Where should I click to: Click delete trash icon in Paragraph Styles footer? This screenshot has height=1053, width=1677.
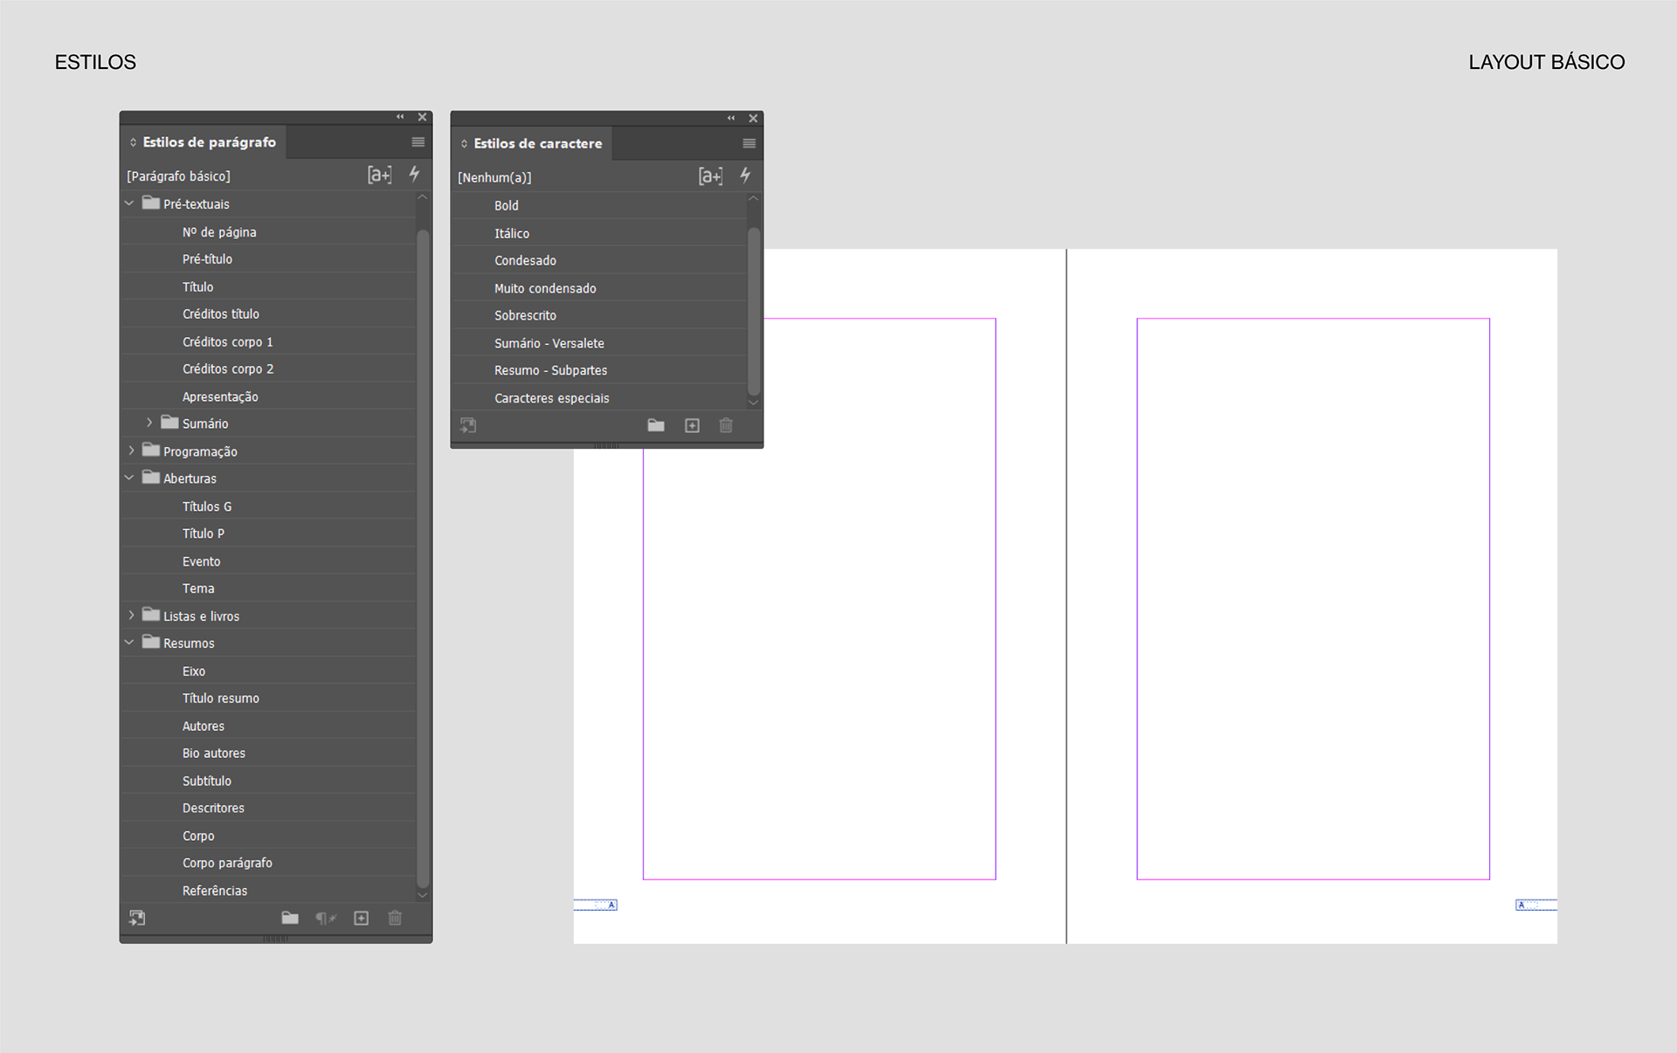click(x=395, y=918)
